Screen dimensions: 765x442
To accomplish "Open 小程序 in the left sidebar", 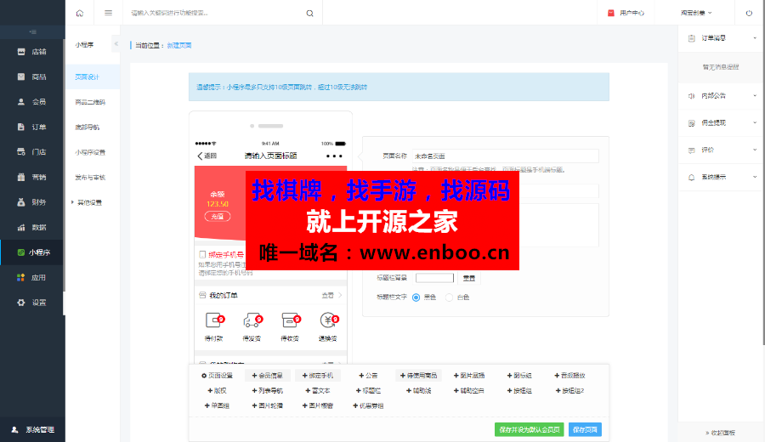I will 32,252.
